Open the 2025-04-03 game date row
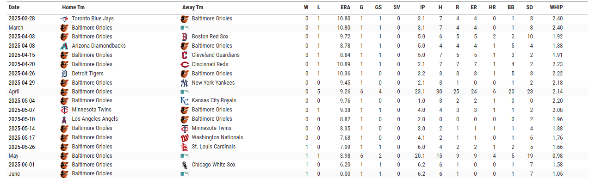589x179 pixels. pyautogui.click(x=294, y=37)
